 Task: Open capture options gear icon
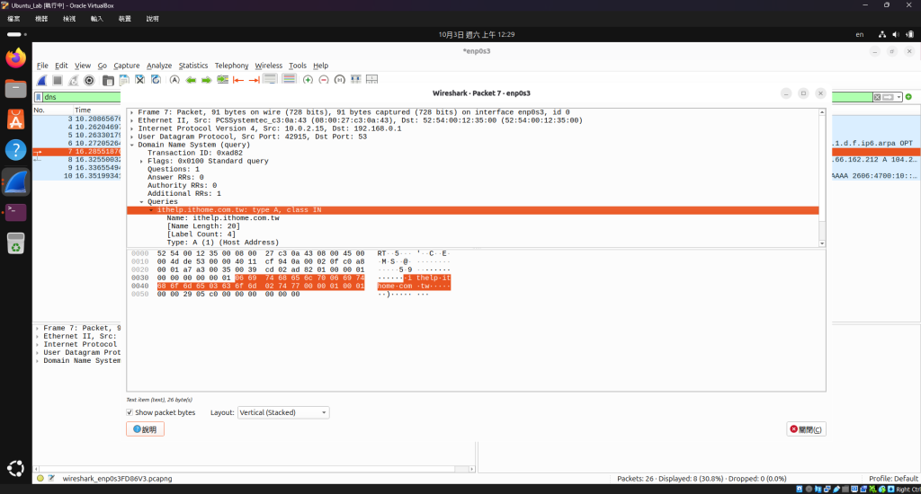click(x=89, y=80)
